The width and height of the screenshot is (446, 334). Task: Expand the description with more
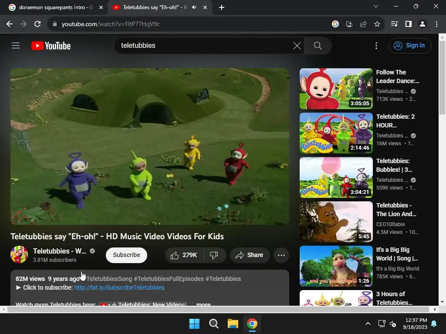pyautogui.click(x=203, y=304)
